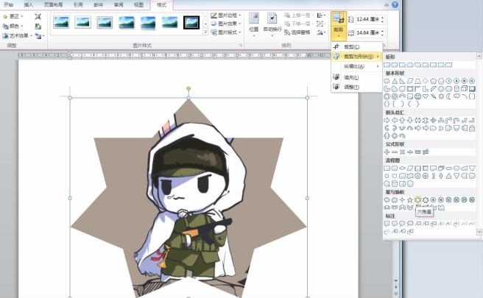
Task: Expand the picture styles gallery more arrow
Action: pyautogui.click(x=205, y=32)
